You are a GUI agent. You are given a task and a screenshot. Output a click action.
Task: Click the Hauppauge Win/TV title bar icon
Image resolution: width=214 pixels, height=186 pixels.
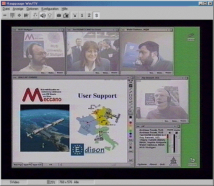4,3
